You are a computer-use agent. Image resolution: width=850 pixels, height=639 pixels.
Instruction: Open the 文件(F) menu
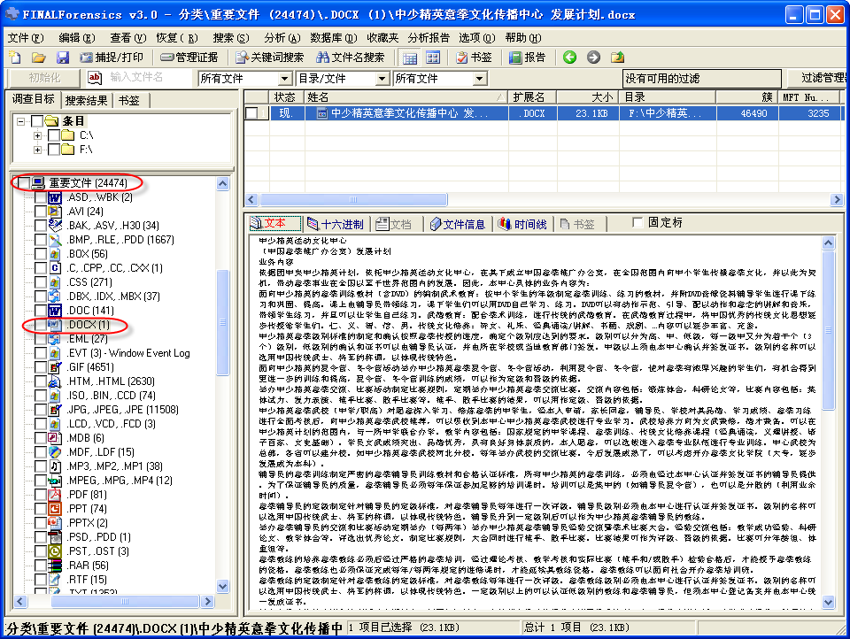click(26, 38)
